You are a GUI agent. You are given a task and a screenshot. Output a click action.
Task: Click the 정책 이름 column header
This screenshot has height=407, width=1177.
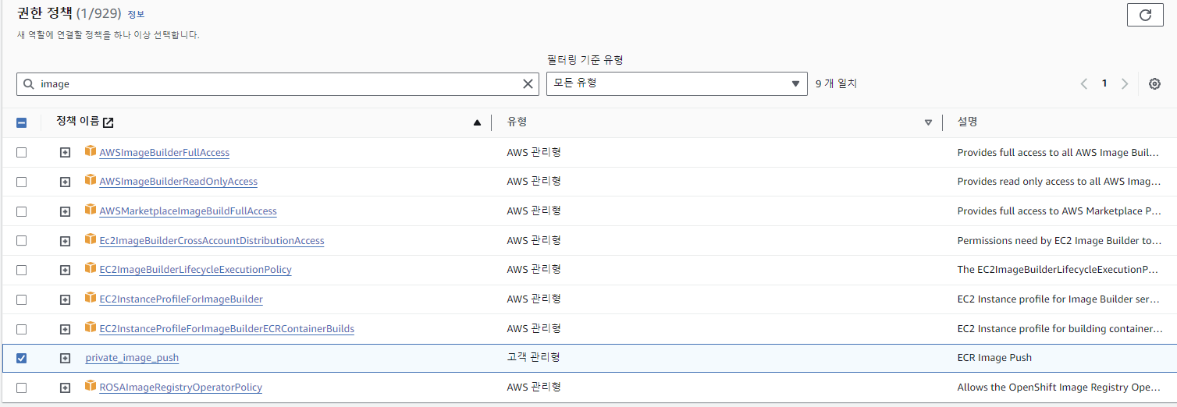coord(77,122)
